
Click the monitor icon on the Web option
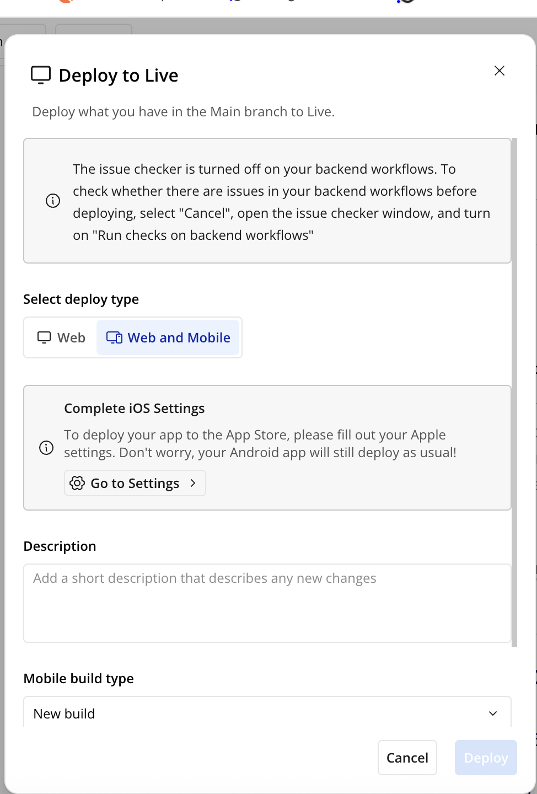coord(44,337)
